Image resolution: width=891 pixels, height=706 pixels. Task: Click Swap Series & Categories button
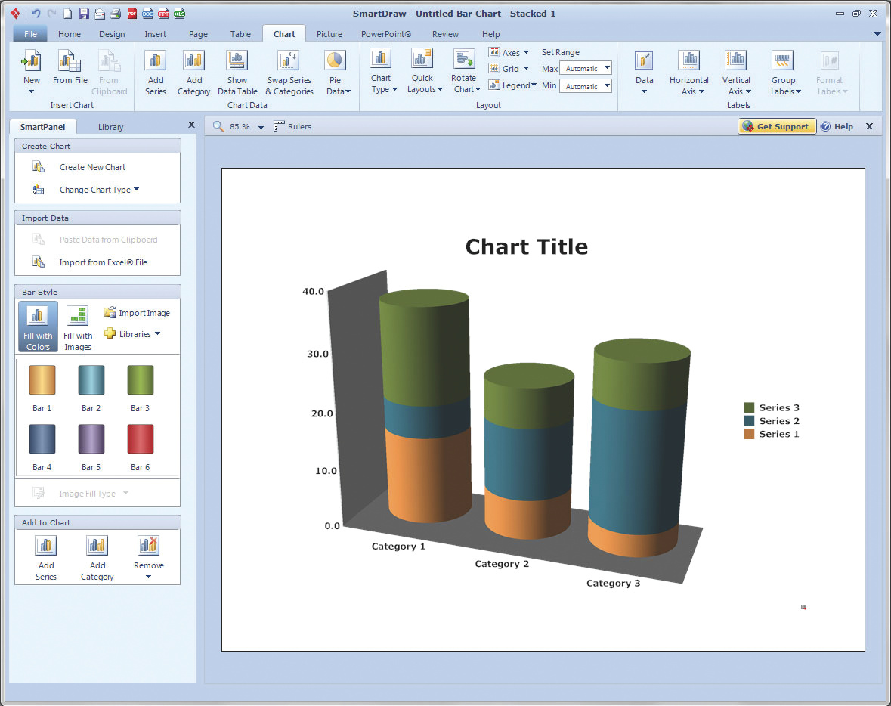click(x=289, y=73)
